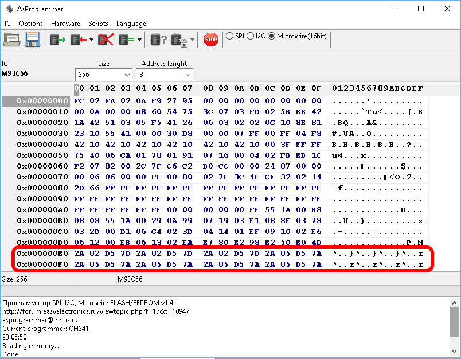
Task: Click the open file folder icon
Action: pos(12,39)
